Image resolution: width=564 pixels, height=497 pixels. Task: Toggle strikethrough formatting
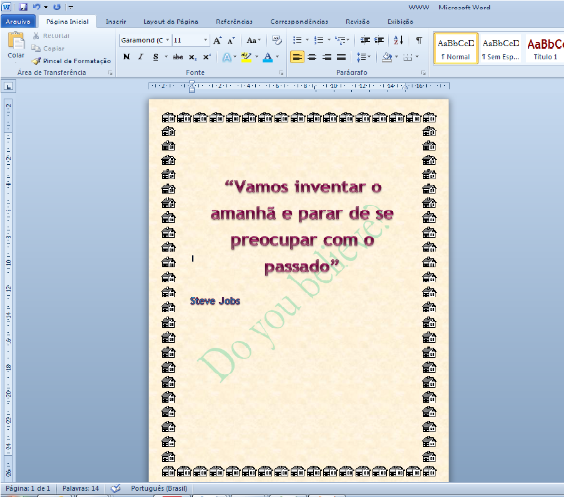tap(178, 57)
